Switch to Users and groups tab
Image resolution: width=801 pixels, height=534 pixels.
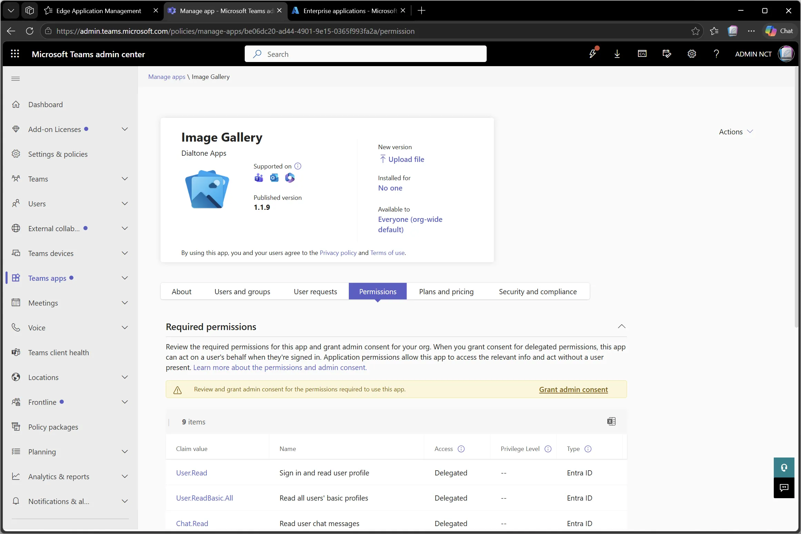coord(242,291)
